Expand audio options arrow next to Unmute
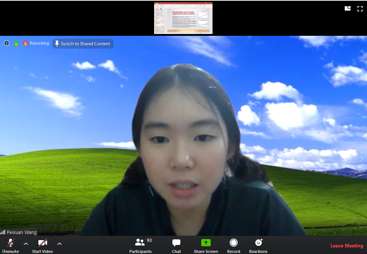The image size is (367, 254). 26,244
